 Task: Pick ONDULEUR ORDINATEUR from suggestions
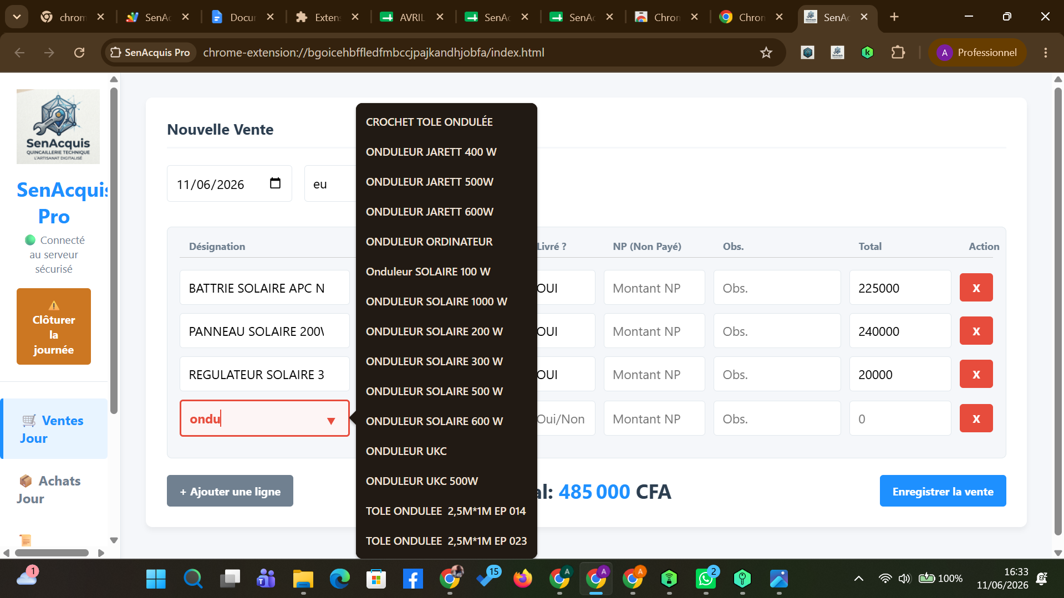446,242
